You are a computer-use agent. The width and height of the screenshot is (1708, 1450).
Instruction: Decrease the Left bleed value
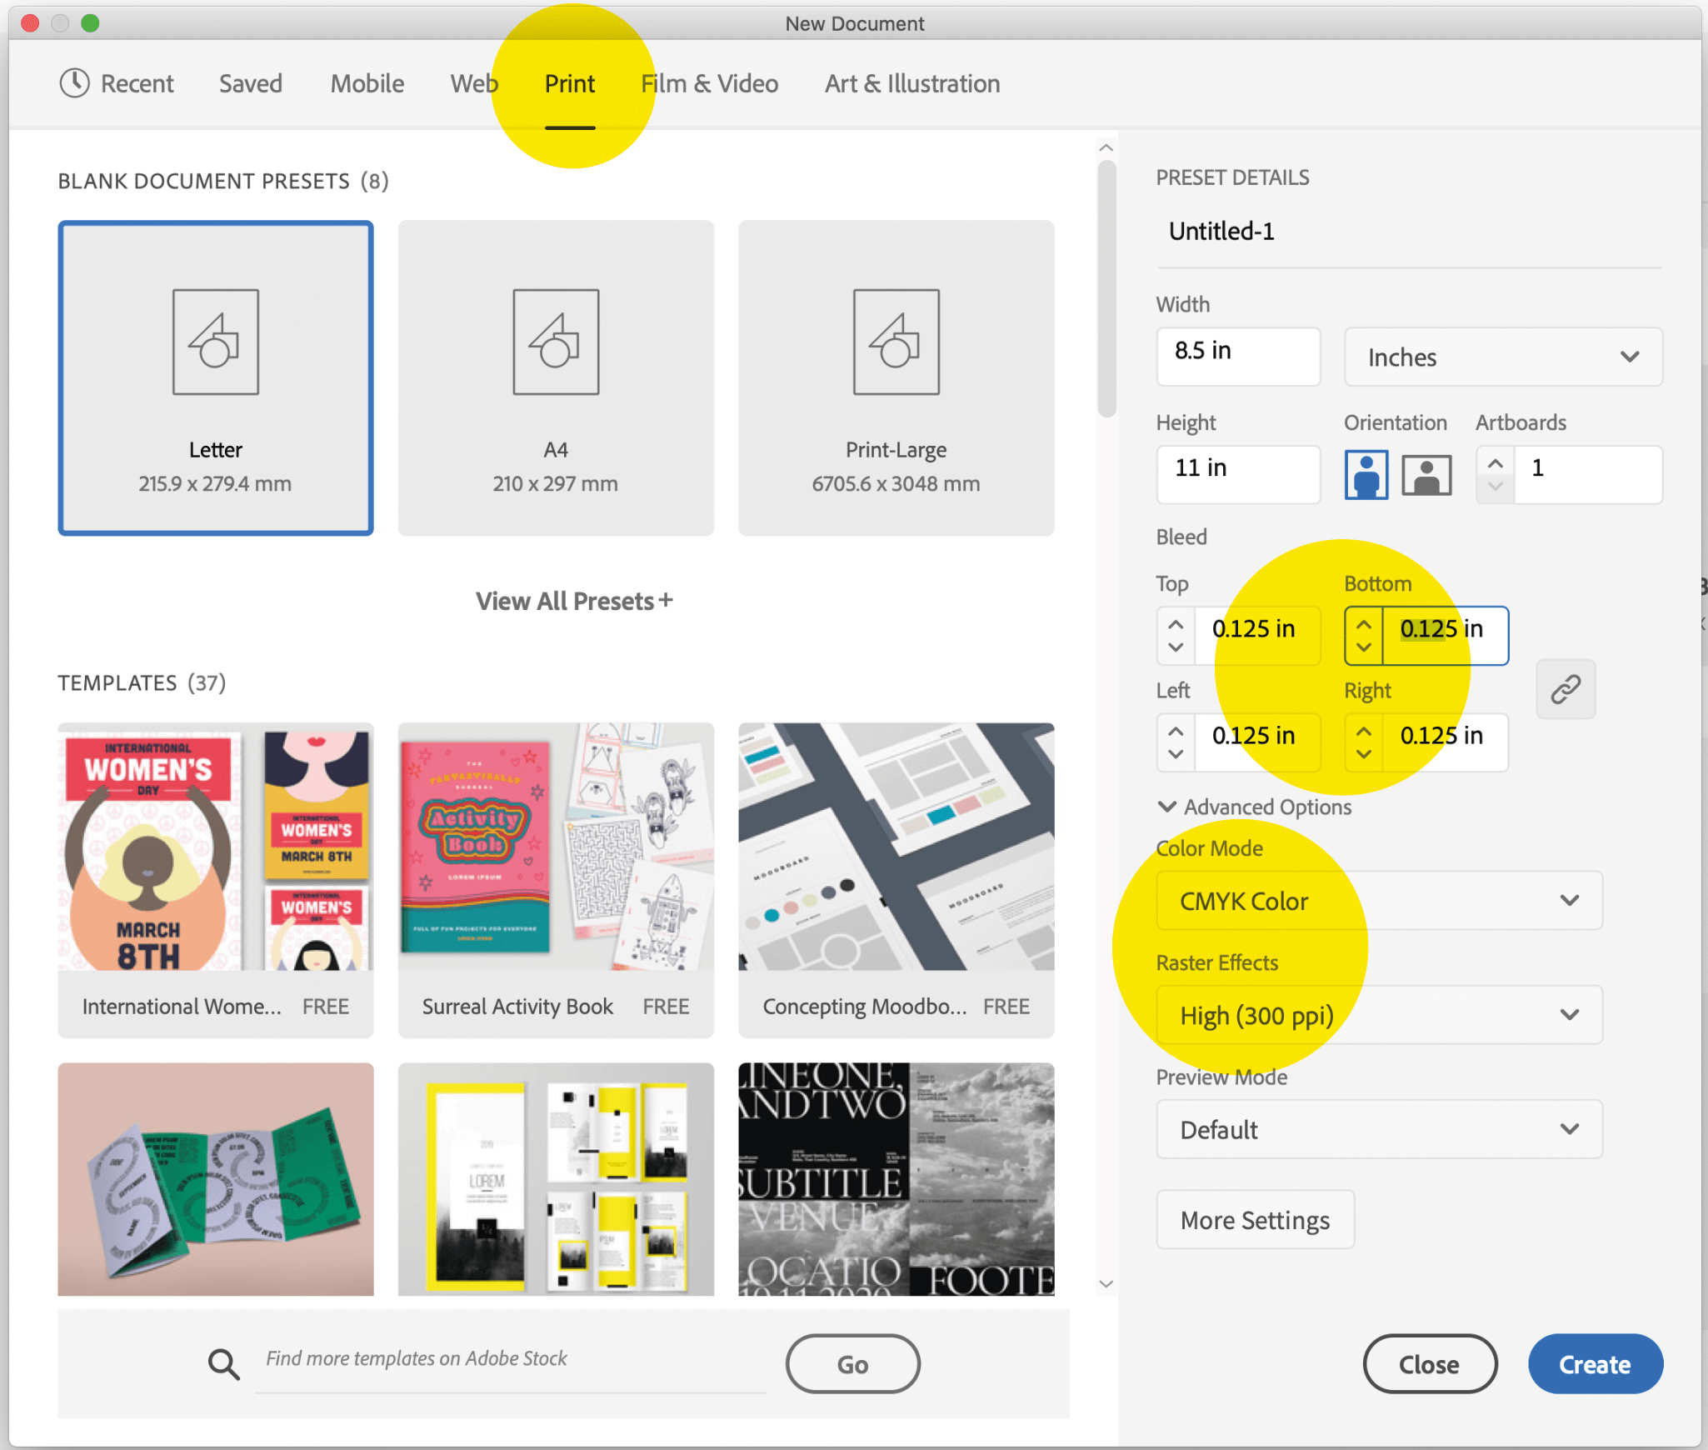(1176, 754)
